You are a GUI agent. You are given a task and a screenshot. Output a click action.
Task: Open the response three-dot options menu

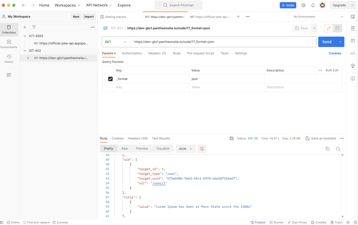click(x=342, y=138)
